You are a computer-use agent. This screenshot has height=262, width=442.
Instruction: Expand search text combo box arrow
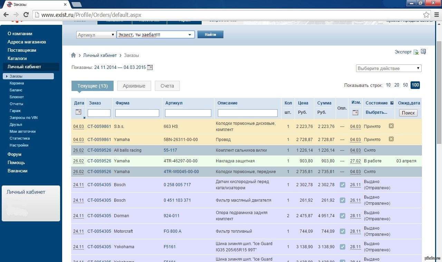190,35
